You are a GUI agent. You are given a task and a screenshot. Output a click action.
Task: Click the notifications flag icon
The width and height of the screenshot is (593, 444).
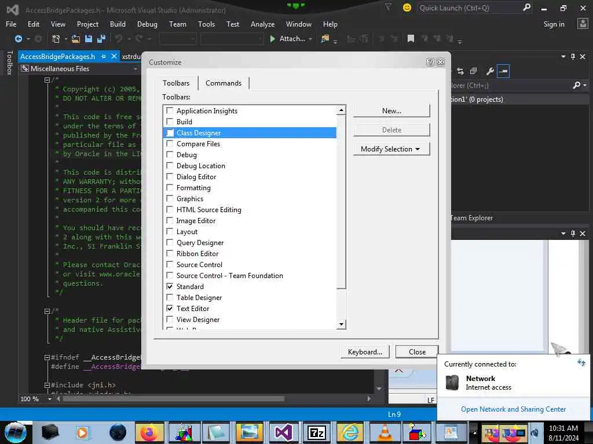[x=388, y=7]
